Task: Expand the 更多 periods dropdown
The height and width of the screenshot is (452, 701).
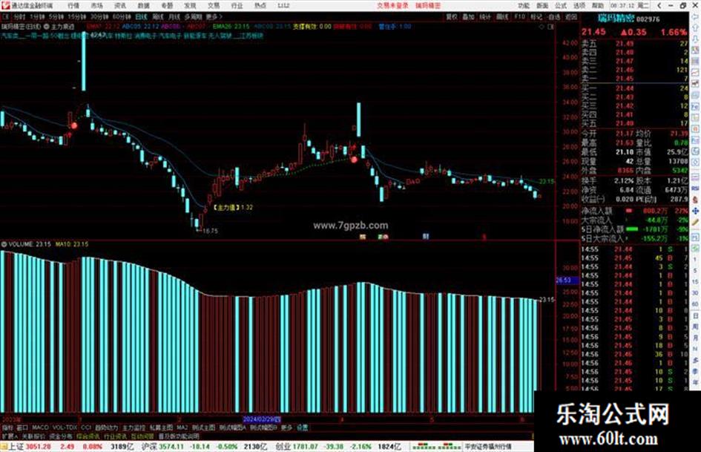Action: tap(214, 17)
